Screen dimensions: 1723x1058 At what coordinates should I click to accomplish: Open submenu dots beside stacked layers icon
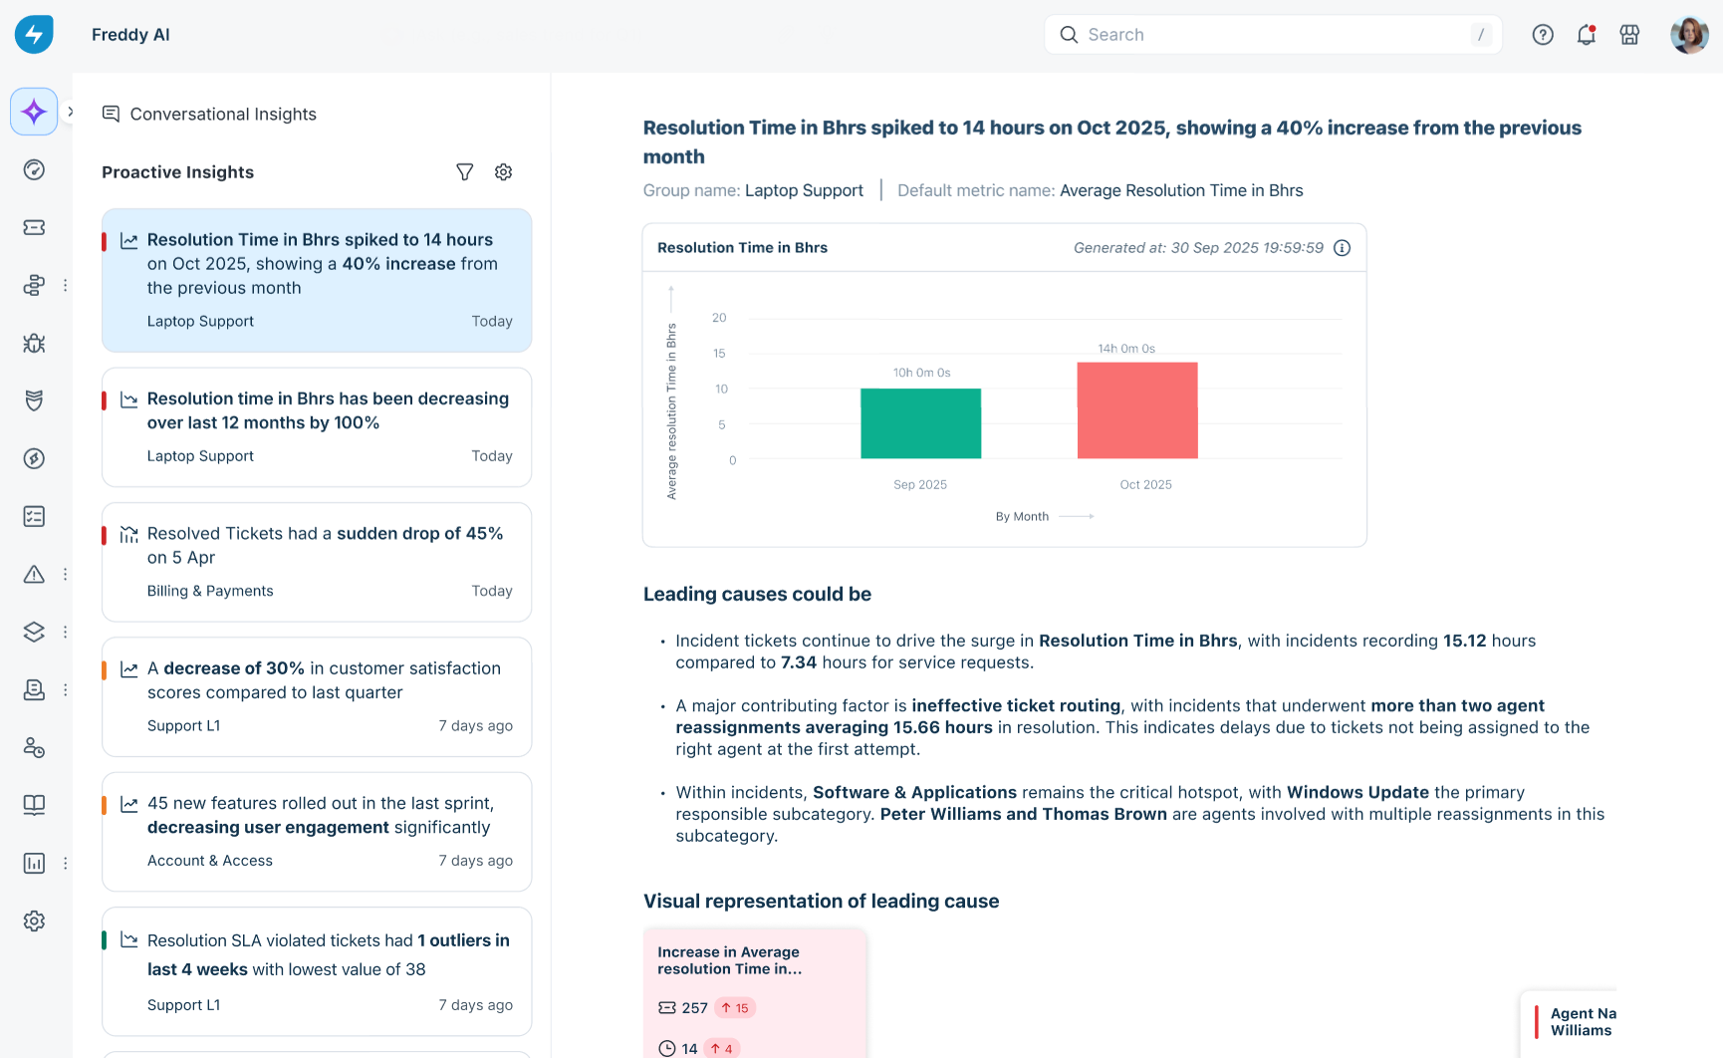(65, 632)
